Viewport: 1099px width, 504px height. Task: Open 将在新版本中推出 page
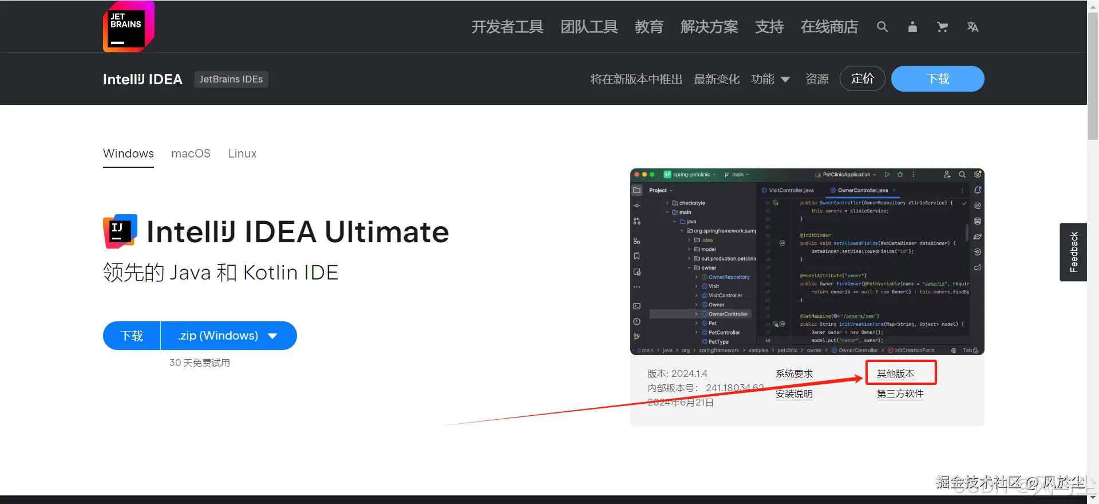click(637, 79)
